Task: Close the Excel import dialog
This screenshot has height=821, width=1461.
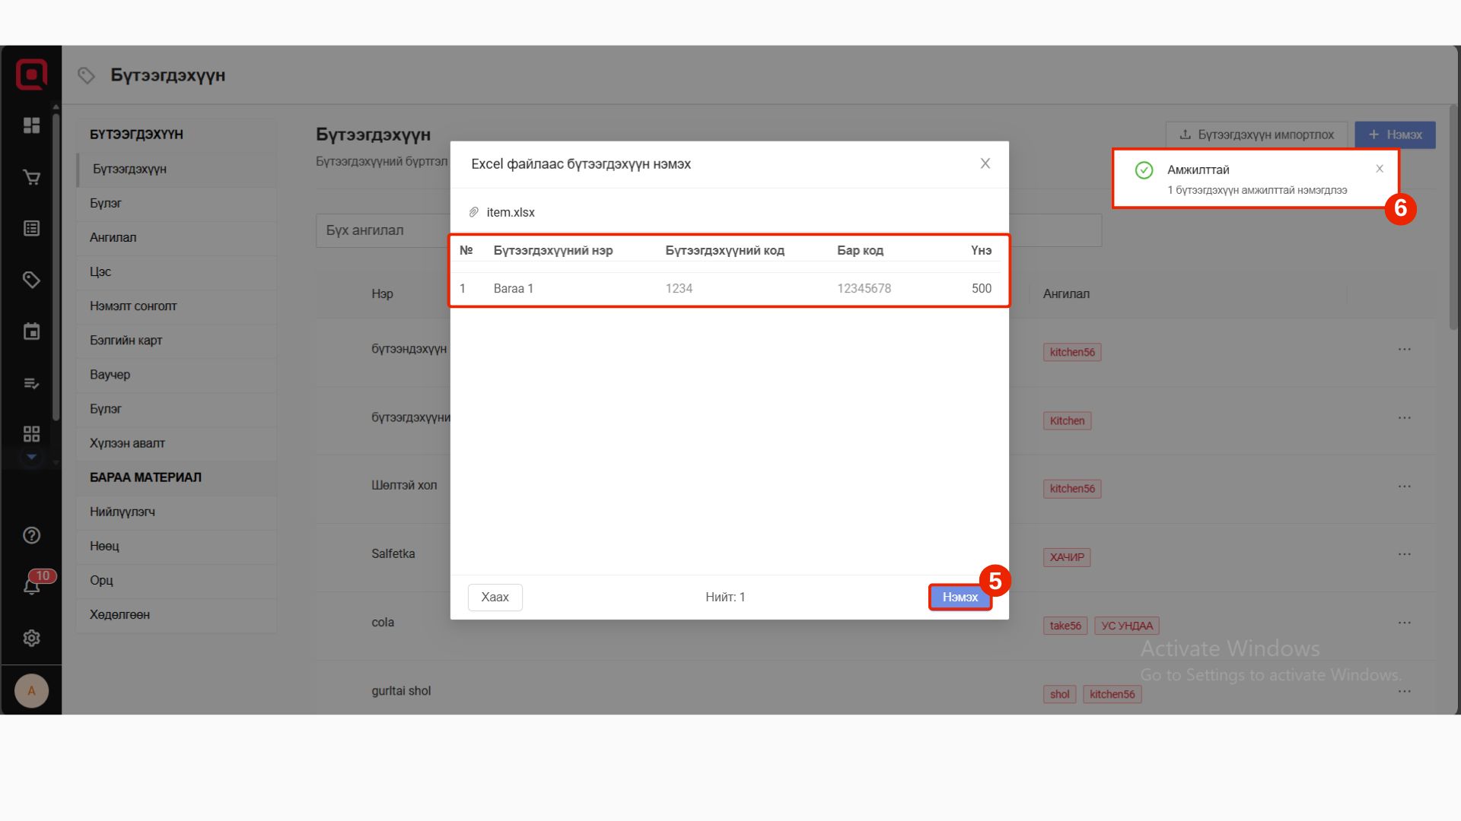Action: point(985,163)
